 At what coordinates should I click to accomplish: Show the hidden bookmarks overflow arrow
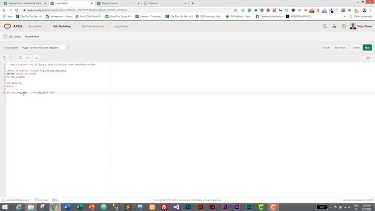[x=345, y=16]
